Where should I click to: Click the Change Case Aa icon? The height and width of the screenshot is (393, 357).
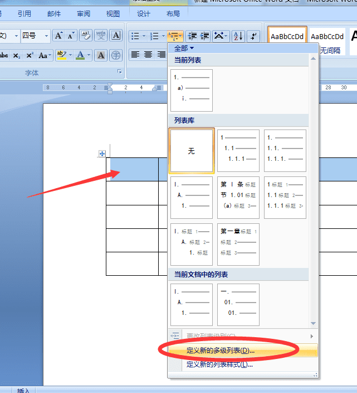43,55
